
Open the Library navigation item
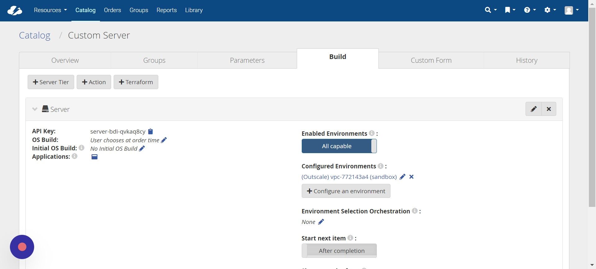[194, 10]
